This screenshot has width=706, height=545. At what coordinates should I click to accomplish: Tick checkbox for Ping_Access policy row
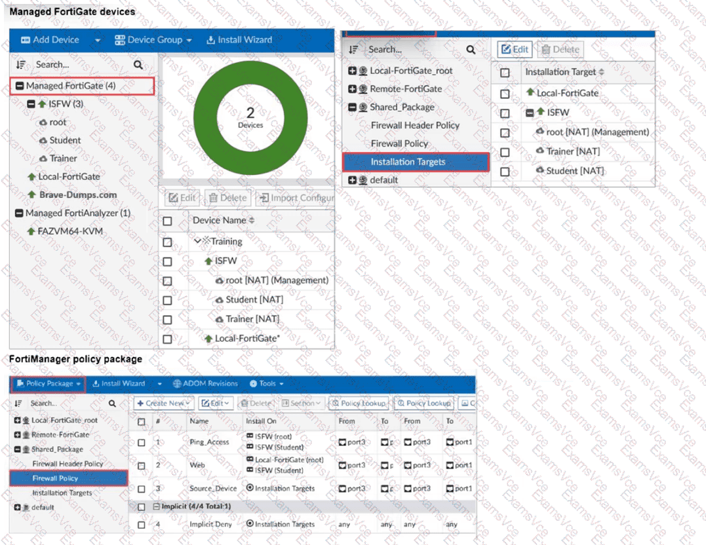pos(141,442)
